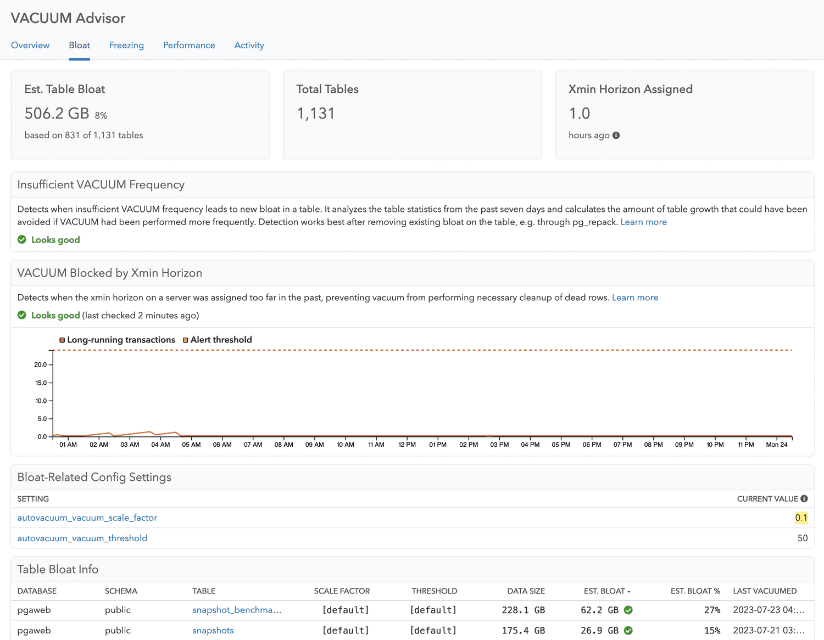Go to the Performance tab

pos(189,46)
